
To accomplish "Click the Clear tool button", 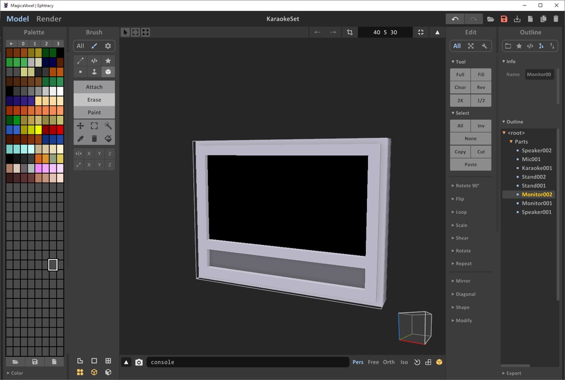I will click(460, 87).
